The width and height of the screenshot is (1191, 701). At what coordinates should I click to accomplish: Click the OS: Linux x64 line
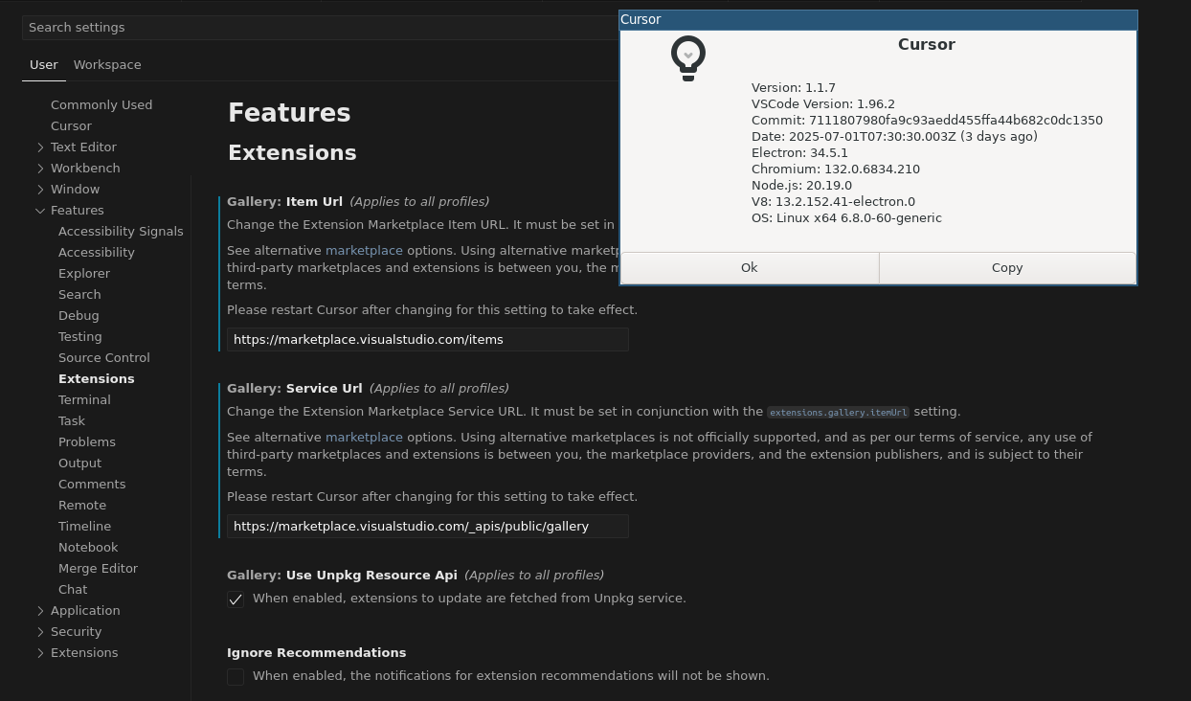846,218
